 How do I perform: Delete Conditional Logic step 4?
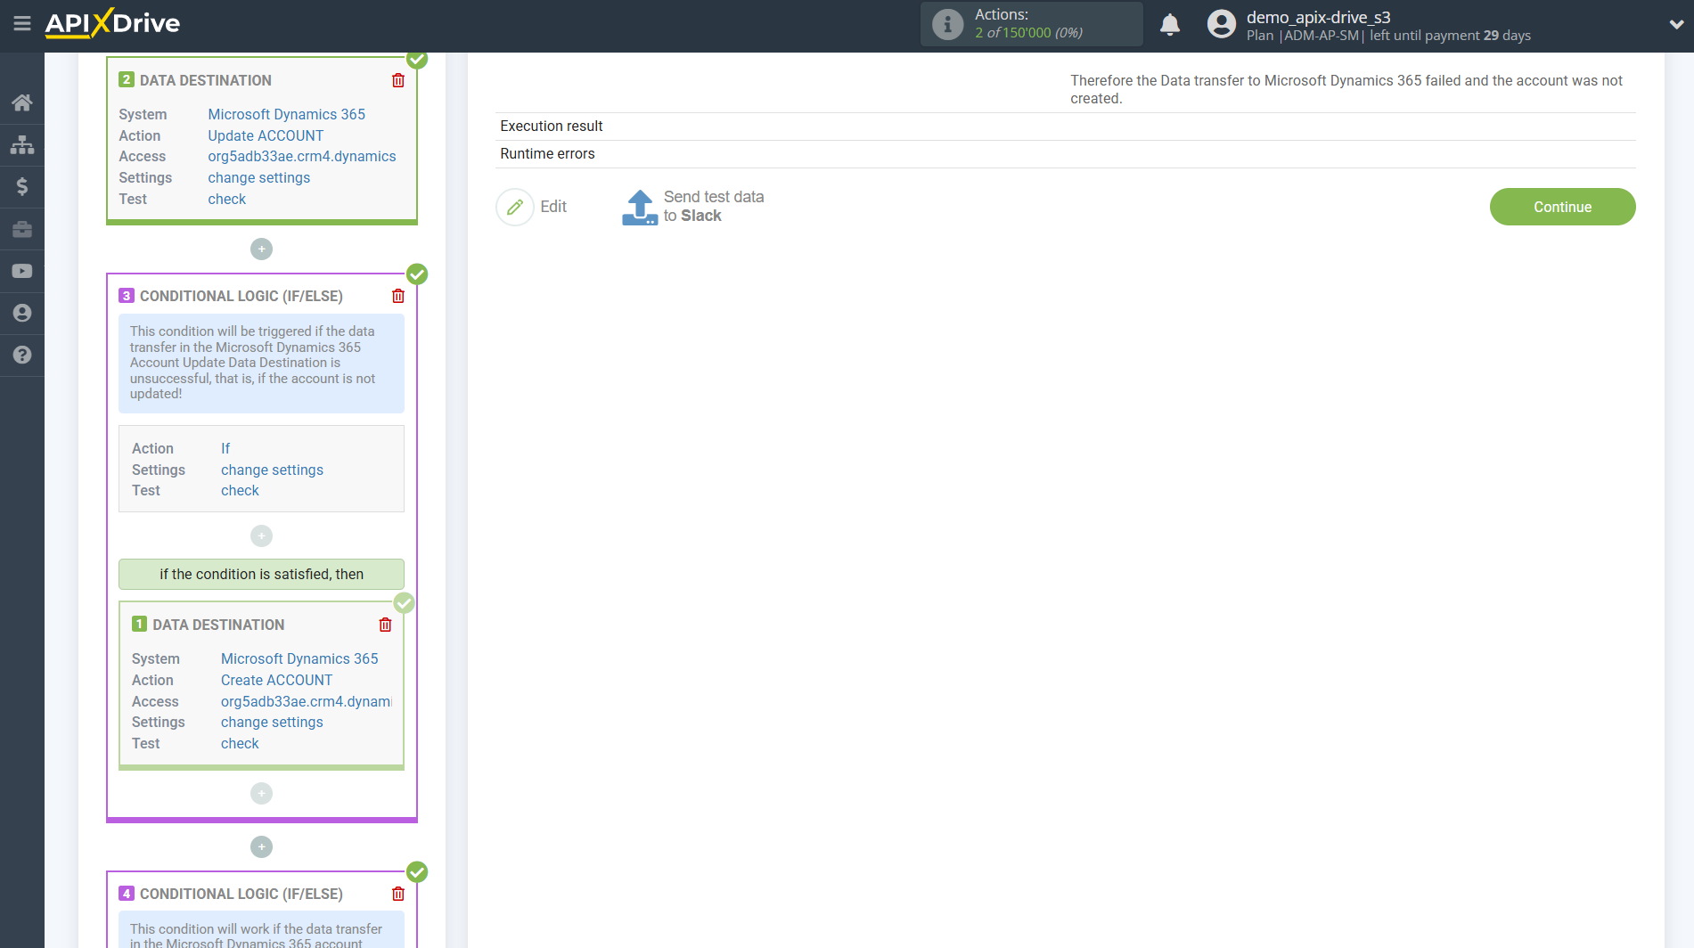pos(398,894)
